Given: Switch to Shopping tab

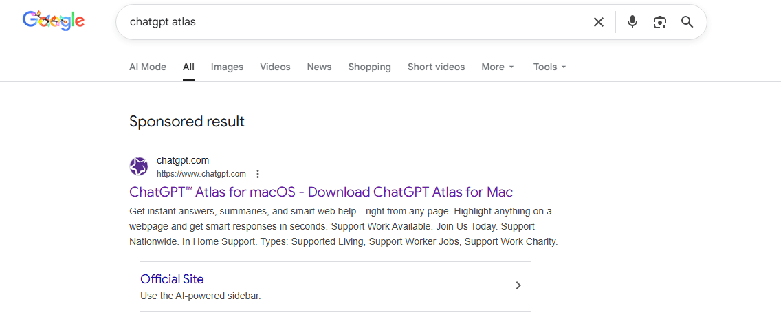Looking at the screenshot, I should [x=369, y=67].
